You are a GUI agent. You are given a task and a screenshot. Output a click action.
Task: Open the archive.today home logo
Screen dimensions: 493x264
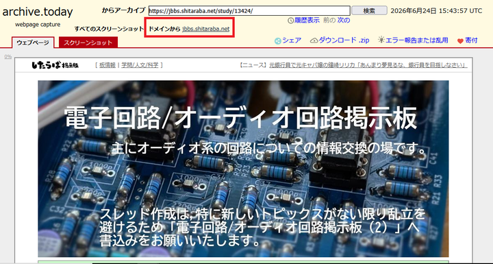tap(38, 12)
